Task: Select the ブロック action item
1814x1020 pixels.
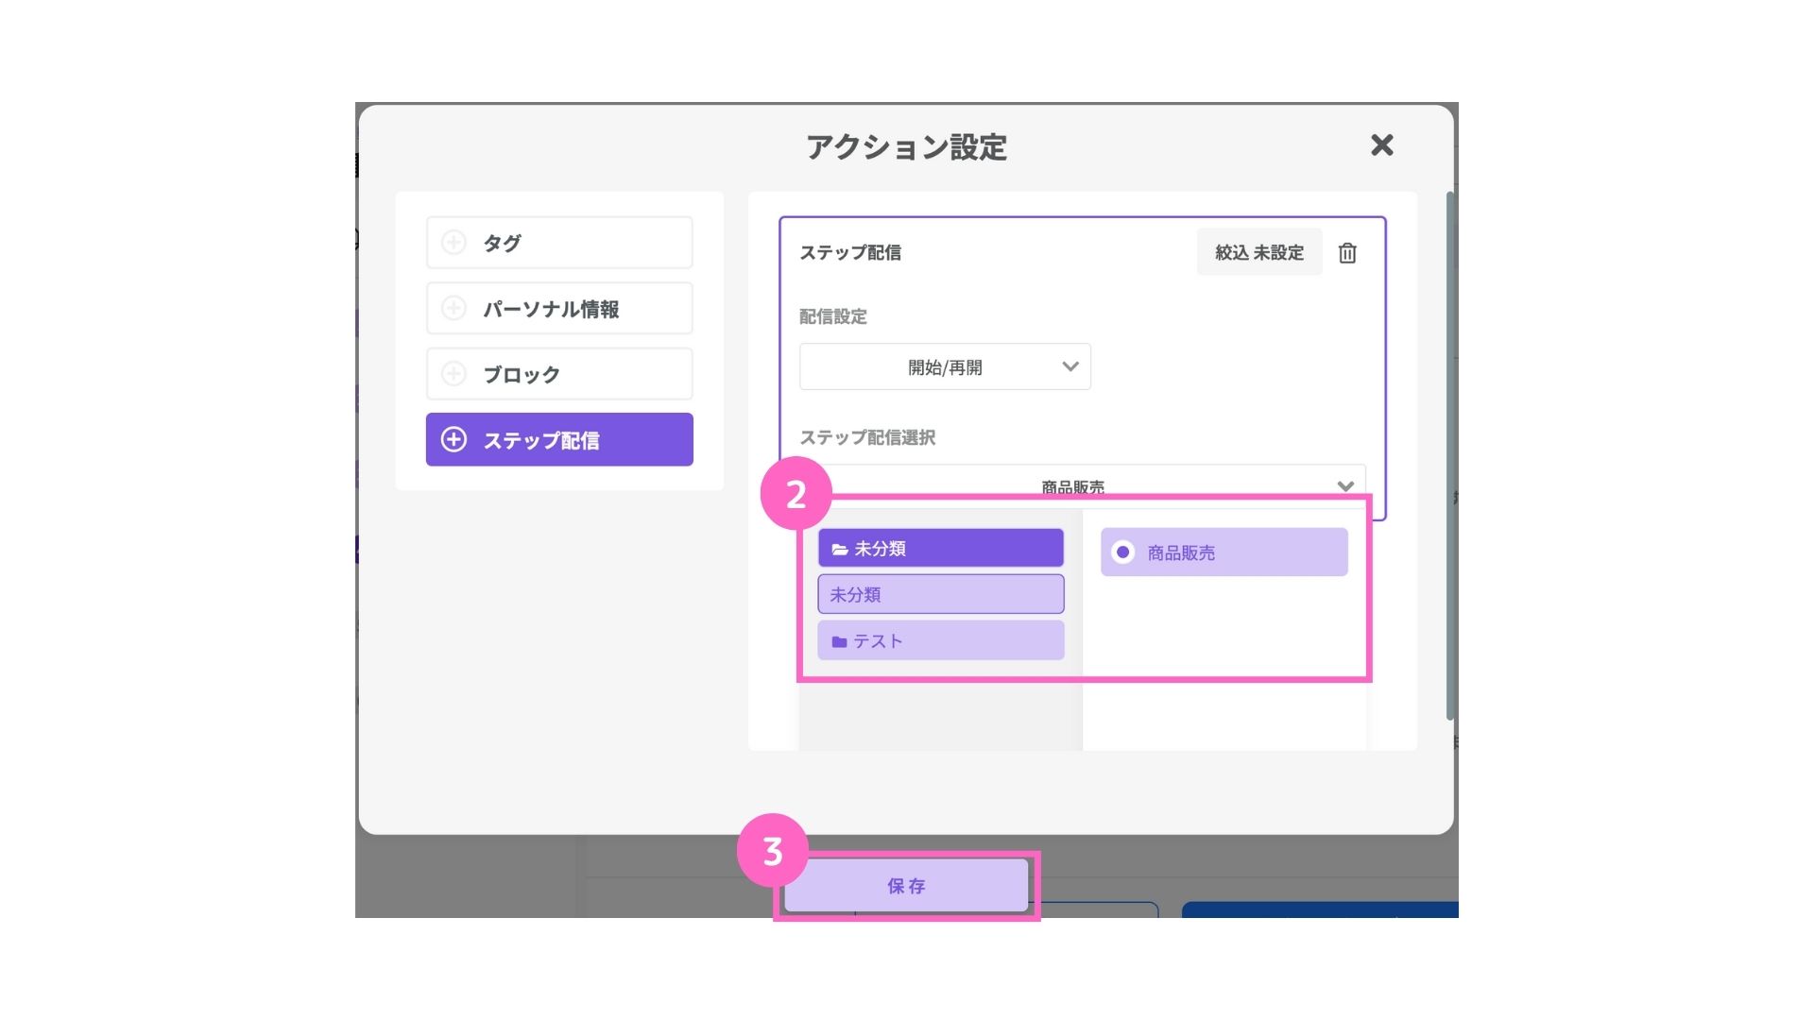Action: (x=559, y=374)
